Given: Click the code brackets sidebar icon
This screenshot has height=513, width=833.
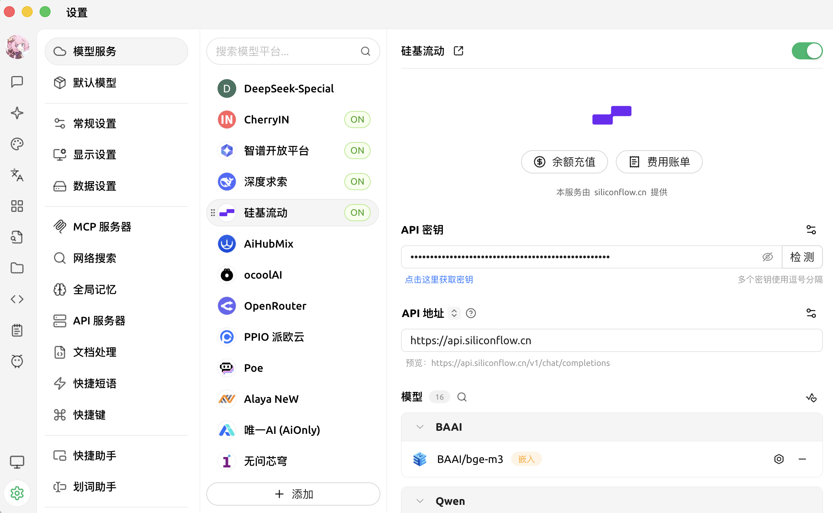Looking at the screenshot, I should tap(17, 299).
